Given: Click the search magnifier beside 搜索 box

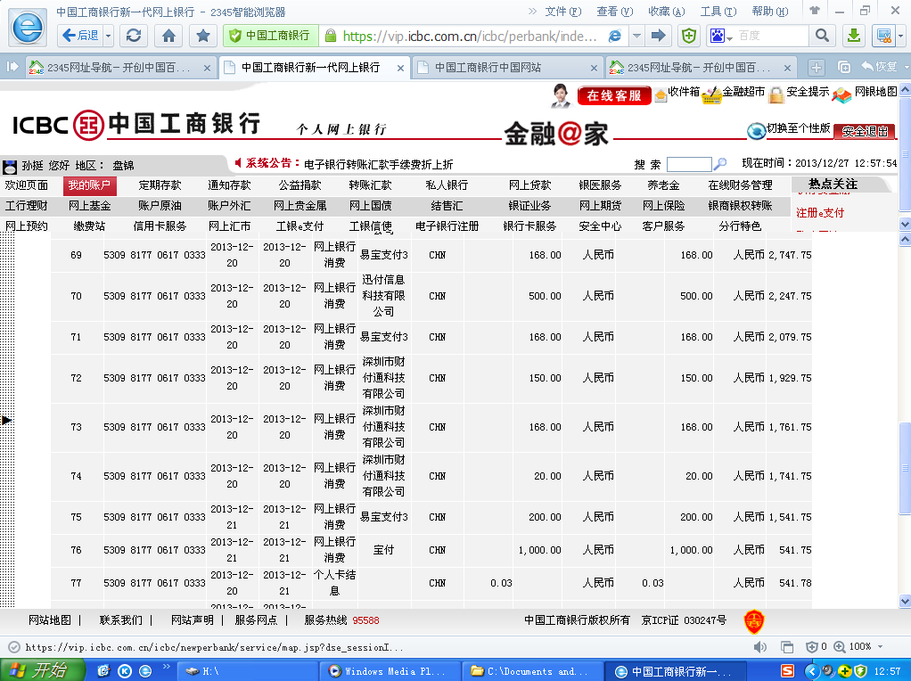Looking at the screenshot, I should tap(721, 164).
